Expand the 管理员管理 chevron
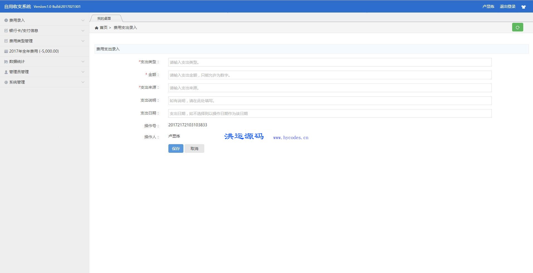This screenshot has height=273, width=533. pos(83,72)
